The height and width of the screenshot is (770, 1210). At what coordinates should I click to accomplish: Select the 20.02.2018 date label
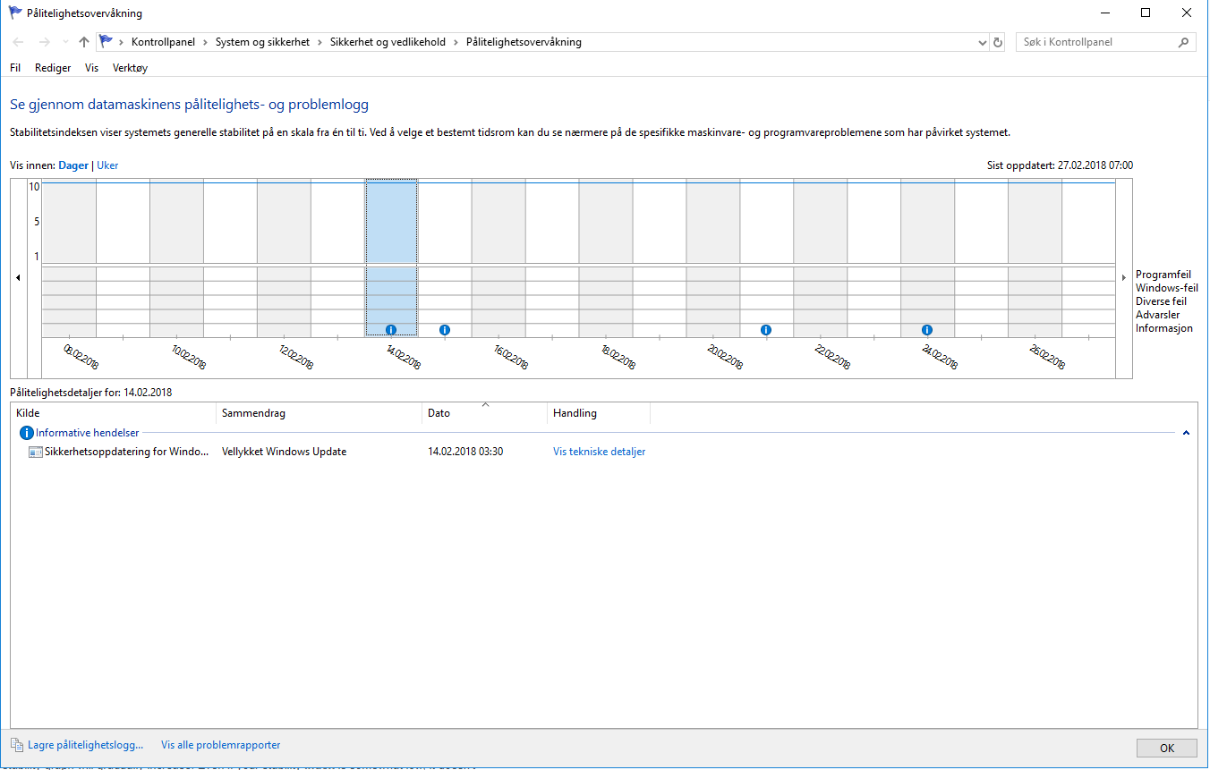(x=725, y=358)
